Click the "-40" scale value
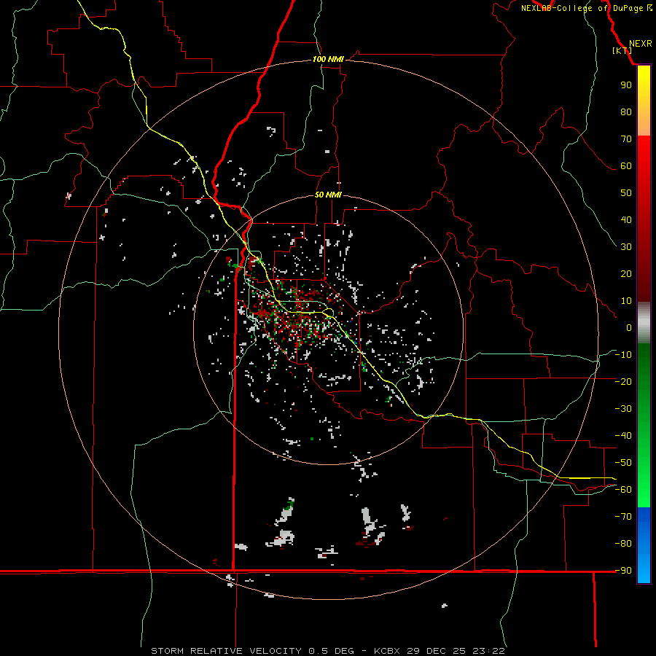Screen dimensions: 656x656 (x=623, y=436)
